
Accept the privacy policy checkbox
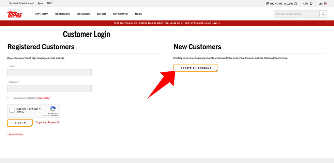(8, 98)
